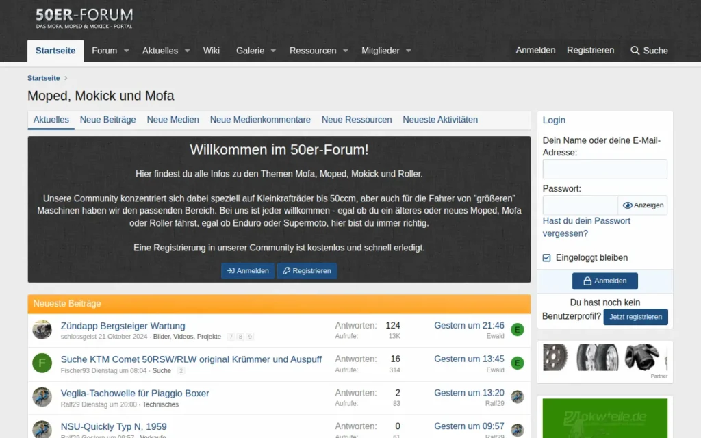Jump to page 8 of Zündapp thread

(x=240, y=337)
